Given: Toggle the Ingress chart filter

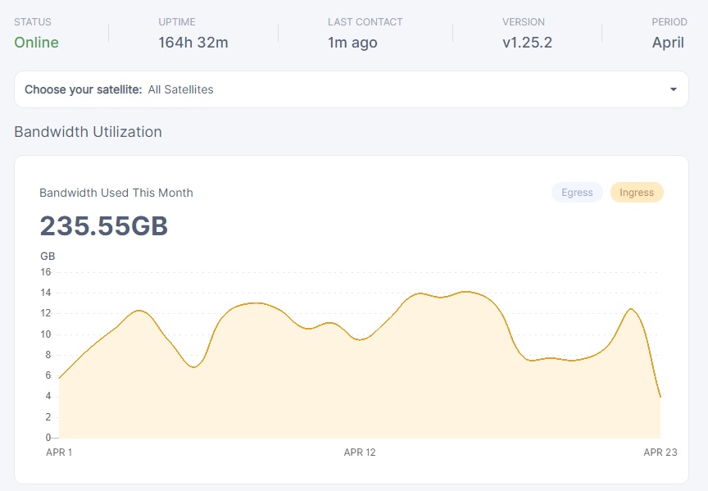Looking at the screenshot, I should tap(637, 193).
